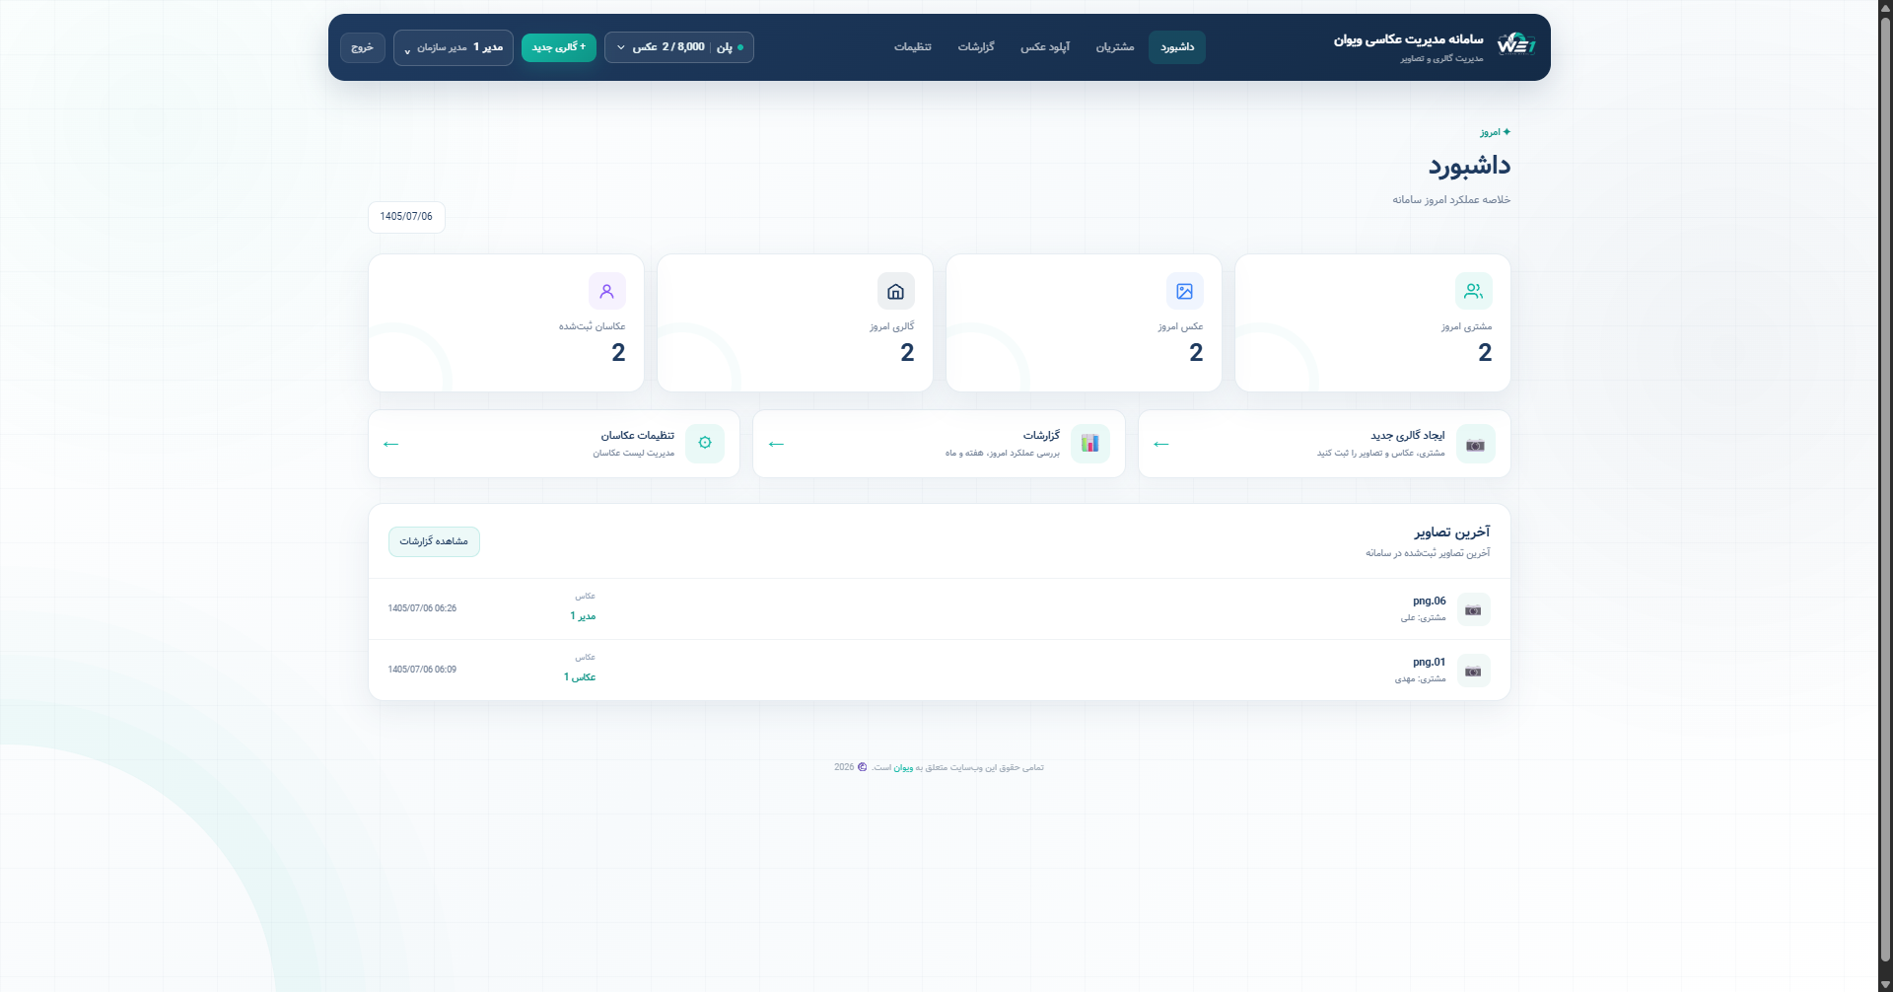Open the مدیر 1 user account dropdown
1893x992 pixels.
click(x=454, y=47)
